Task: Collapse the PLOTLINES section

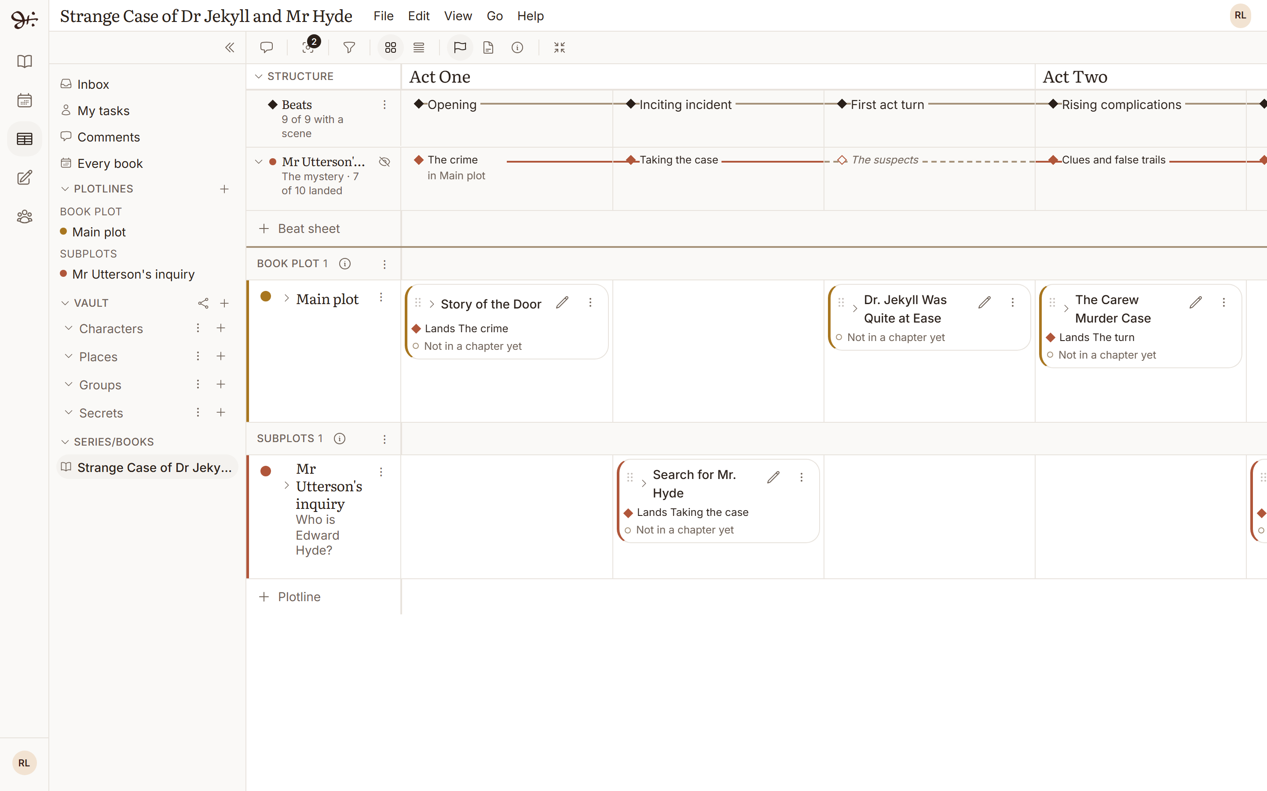Action: (65, 189)
